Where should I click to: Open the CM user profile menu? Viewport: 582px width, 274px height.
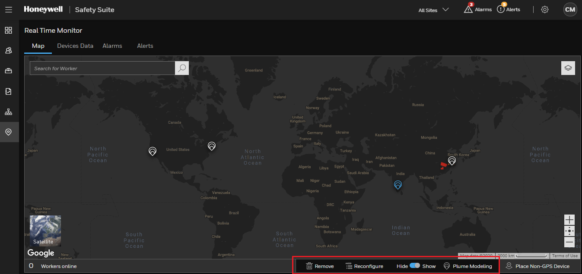[570, 9]
